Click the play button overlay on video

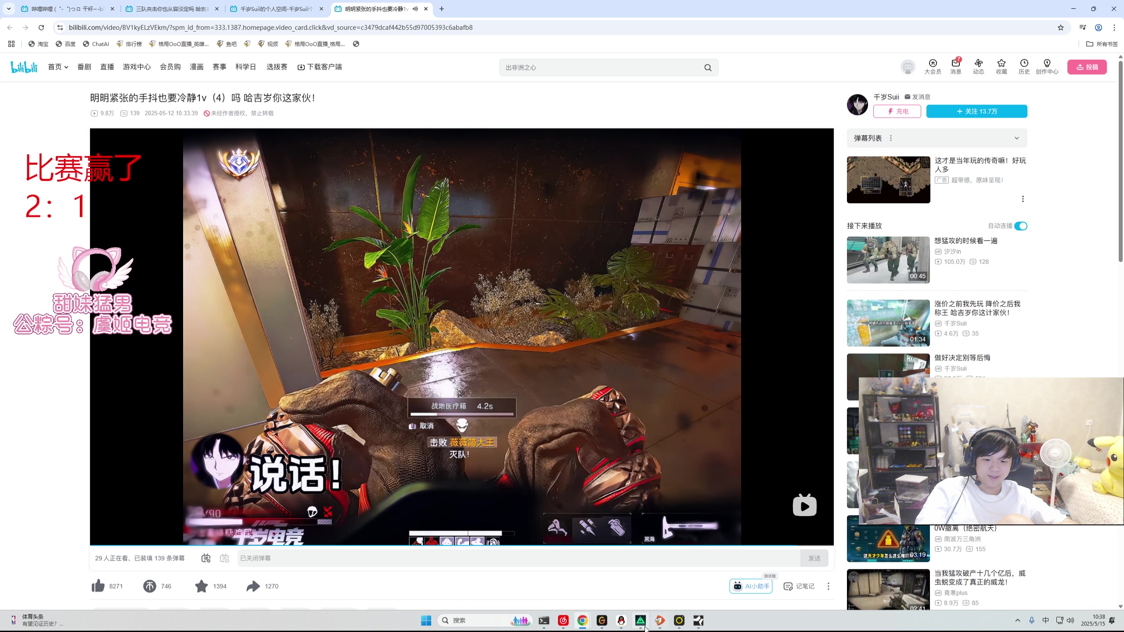[x=804, y=506]
